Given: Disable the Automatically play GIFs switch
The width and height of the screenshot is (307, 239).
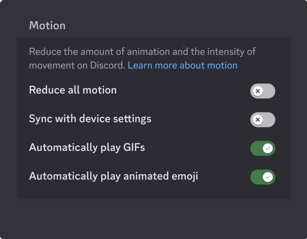Looking at the screenshot, I should (x=262, y=148).
